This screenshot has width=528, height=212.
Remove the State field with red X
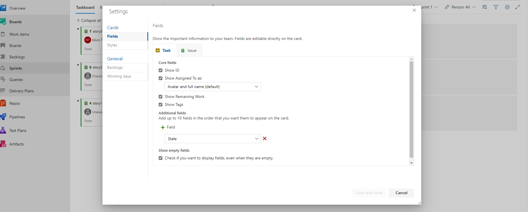(x=265, y=138)
